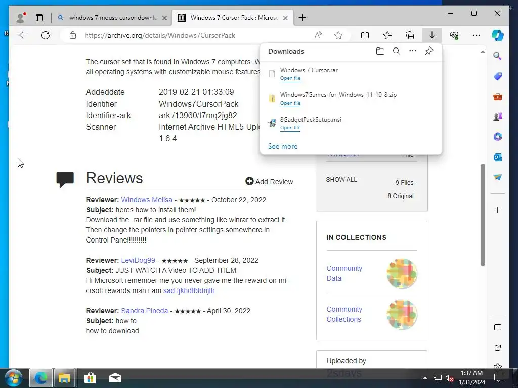518x388 pixels.
Task: Open the network status tray icon
Action: pyautogui.click(x=438, y=378)
